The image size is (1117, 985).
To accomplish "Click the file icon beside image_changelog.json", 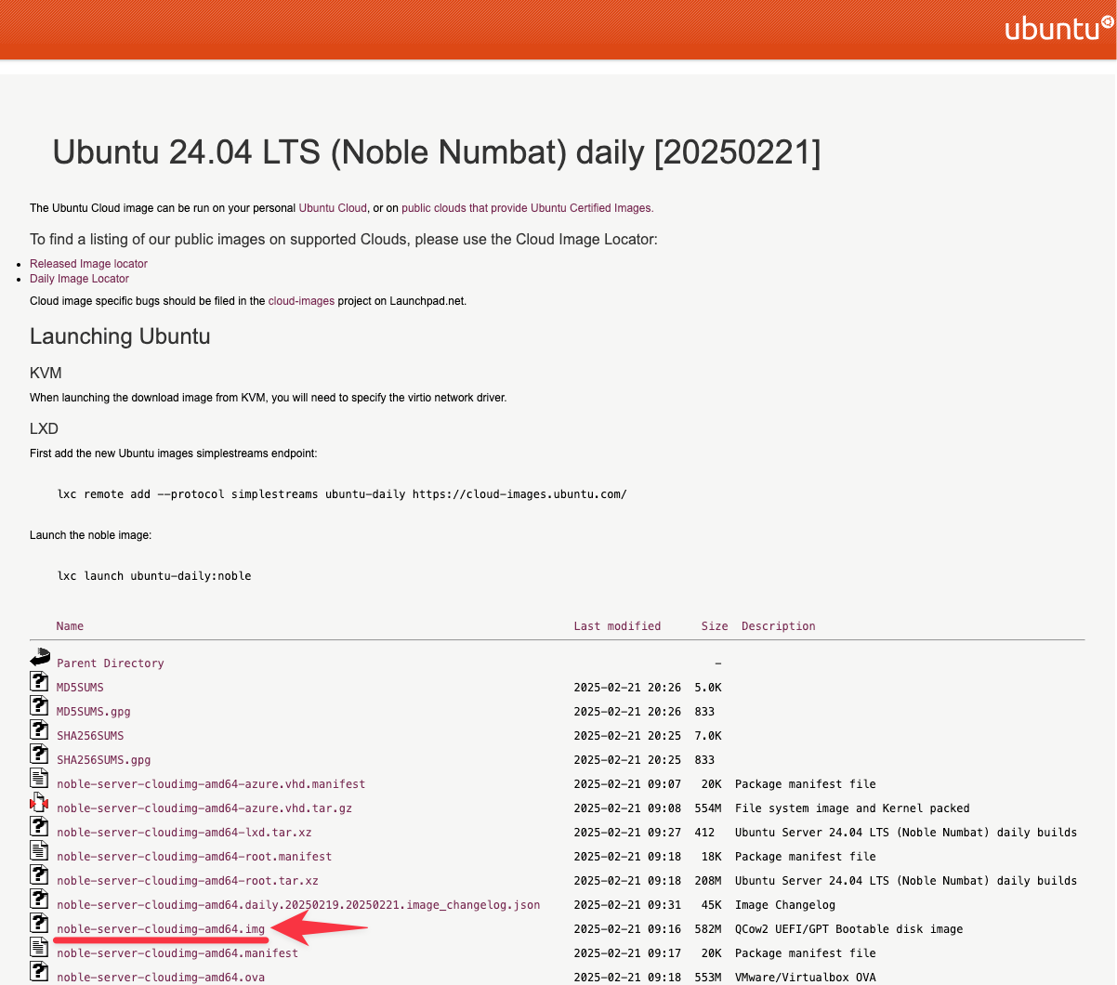I will coord(39,899).
